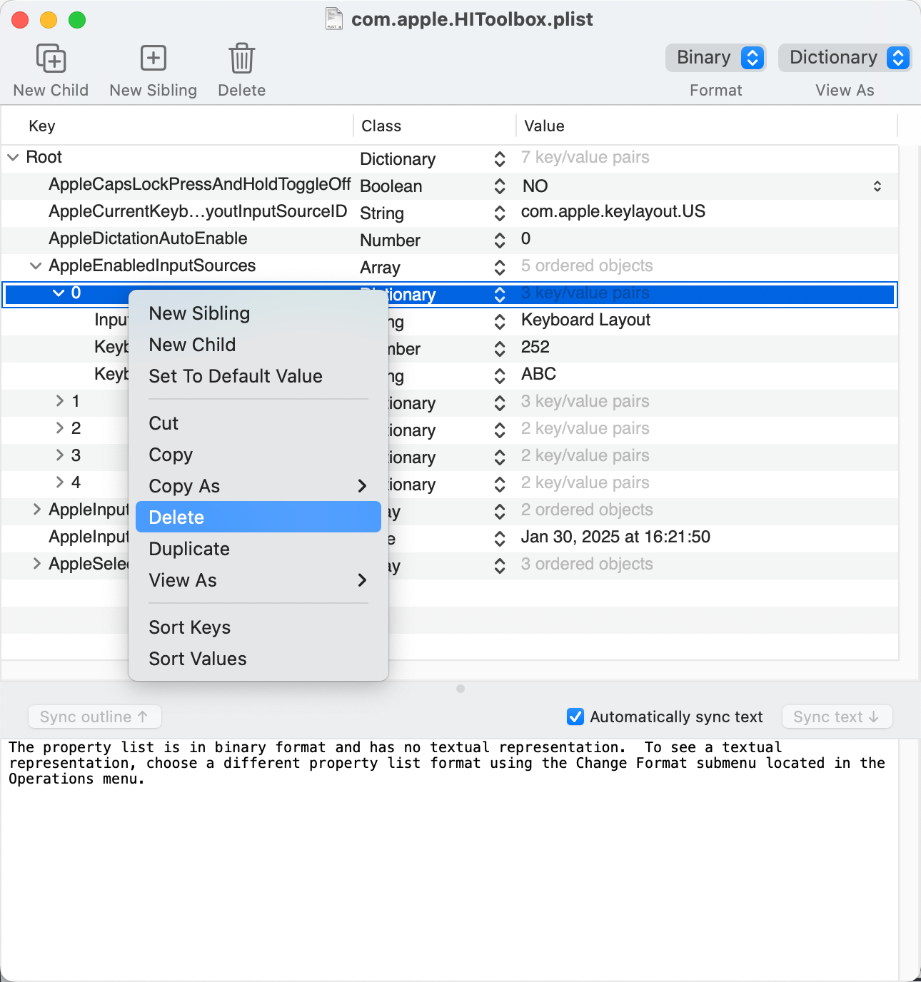Choose Sort Keys from context menu
Viewport: 921px width, 982px height.
tap(190, 627)
